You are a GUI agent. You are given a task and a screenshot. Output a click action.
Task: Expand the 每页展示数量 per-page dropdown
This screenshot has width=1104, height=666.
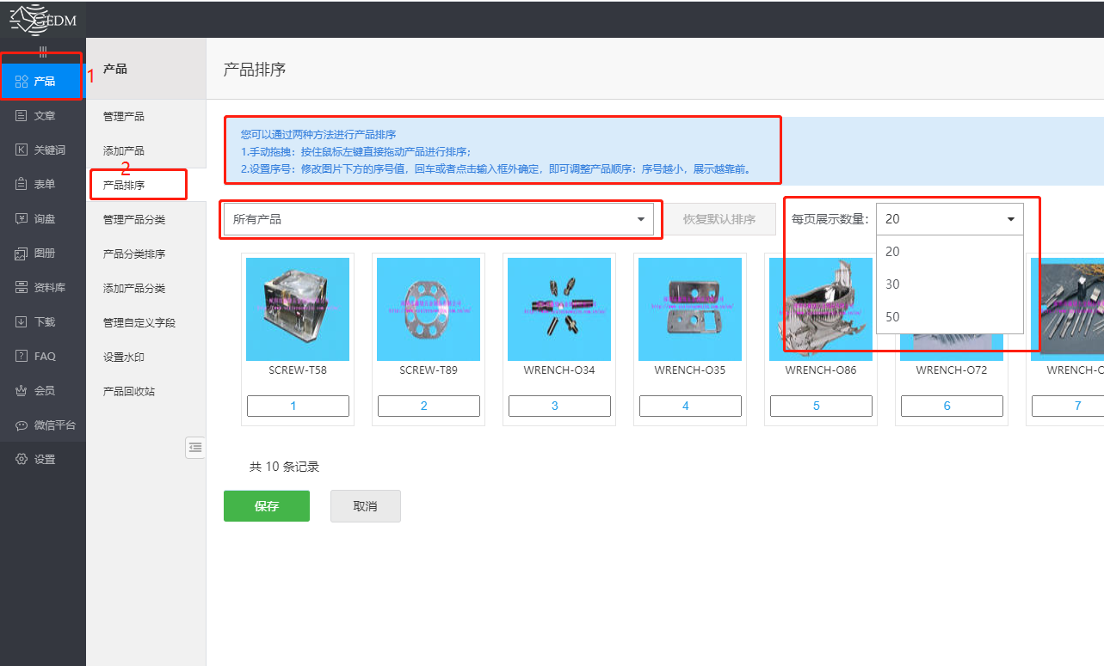[949, 219]
